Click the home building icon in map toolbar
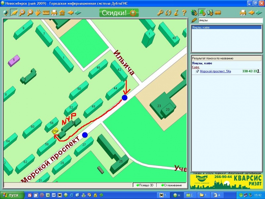This screenshot has width=265, height=199. (62, 13)
